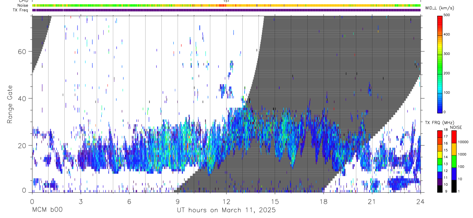
Task: Click the 14 MHz tick in TX FRQ legend
Action: [446, 157]
